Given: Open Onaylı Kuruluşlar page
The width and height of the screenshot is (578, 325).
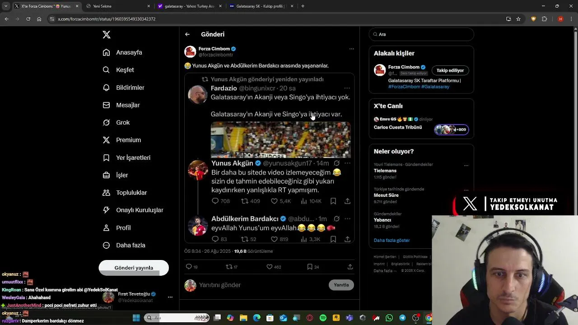Looking at the screenshot, I should 133,210.
